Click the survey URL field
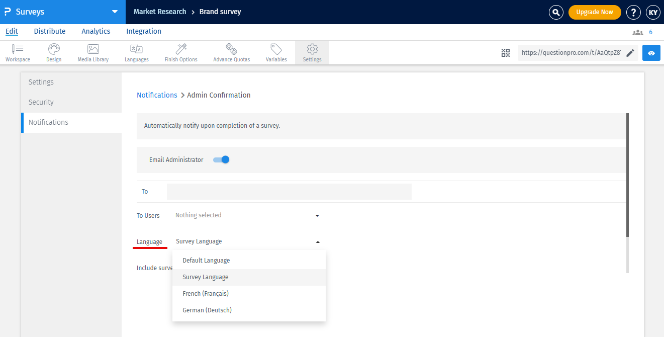Image resolution: width=664 pixels, height=337 pixels. (x=571, y=53)
